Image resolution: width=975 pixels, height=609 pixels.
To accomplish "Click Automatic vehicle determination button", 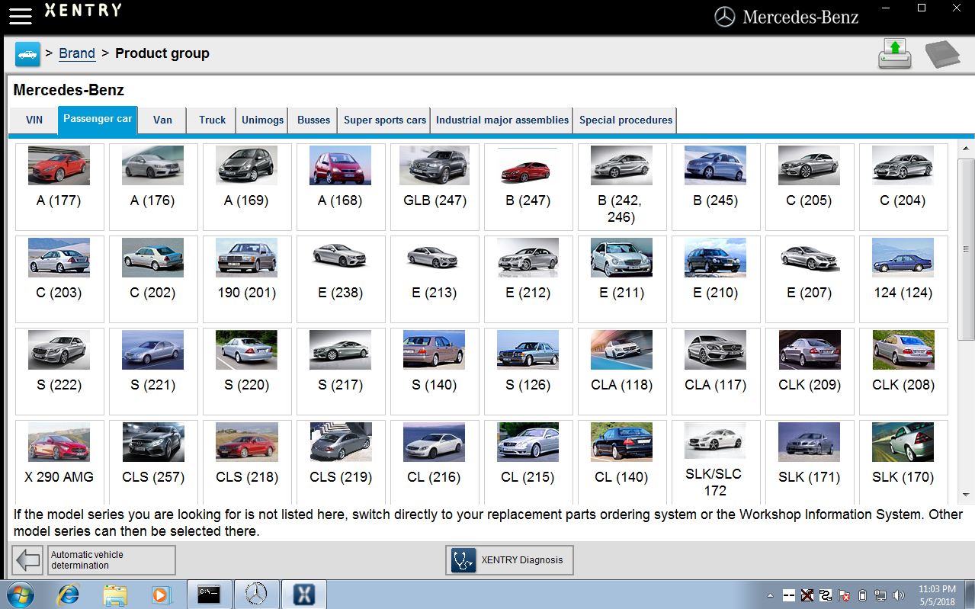I will (111, 560).
